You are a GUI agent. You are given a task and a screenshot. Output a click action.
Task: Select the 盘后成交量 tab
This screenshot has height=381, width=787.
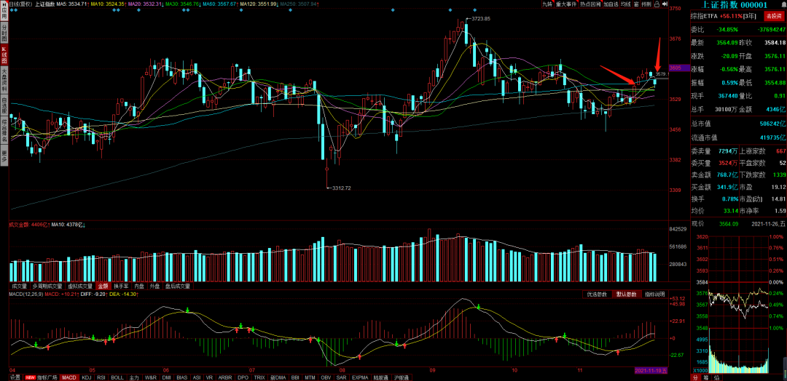[179, 286]
